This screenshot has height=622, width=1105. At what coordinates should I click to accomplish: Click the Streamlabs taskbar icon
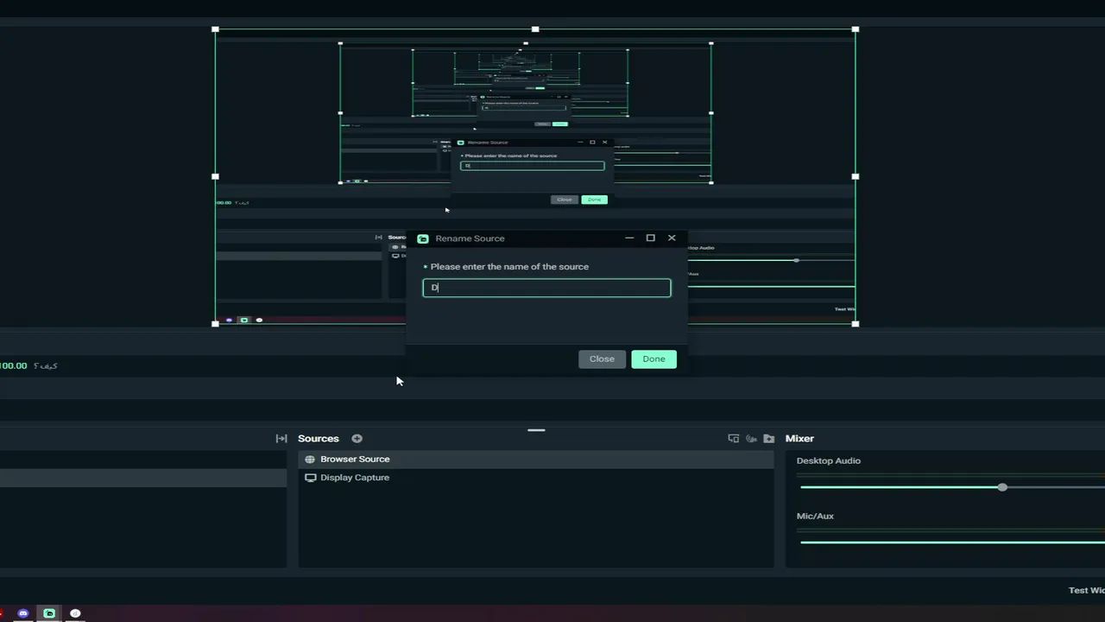pyautogui.click(x=49, y=612)
